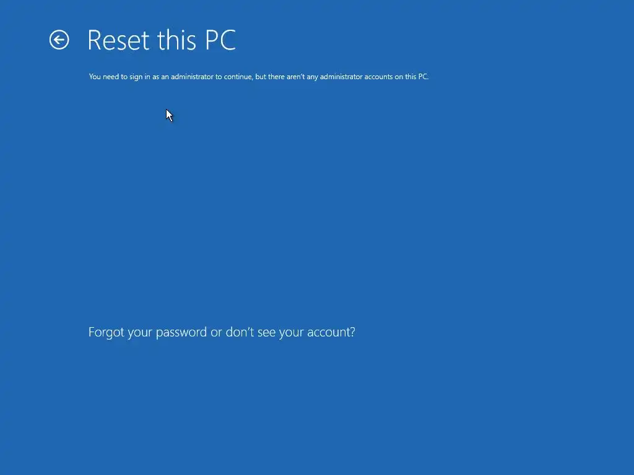Go back using the arrow beside Reset this PC

59,40
